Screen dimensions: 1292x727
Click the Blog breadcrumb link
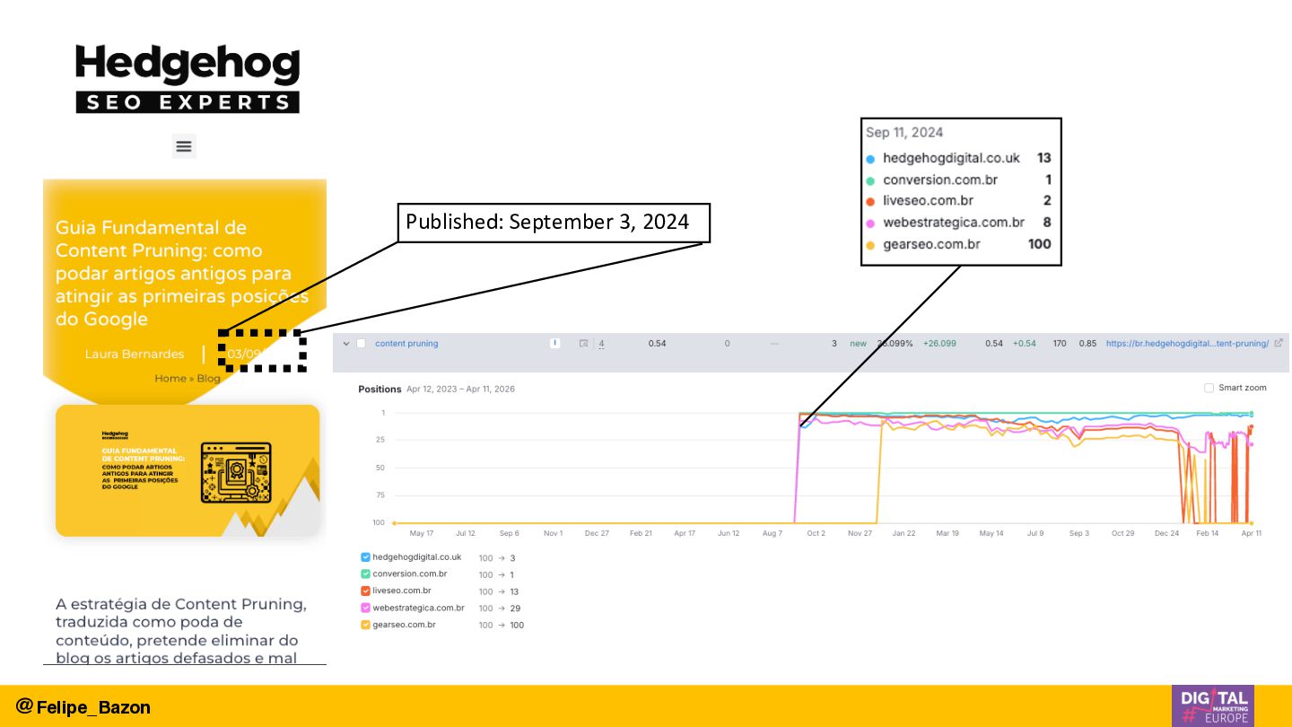pyautogui.click(x=208, y=378)
